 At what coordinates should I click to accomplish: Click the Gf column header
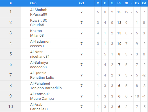[126, 3]
